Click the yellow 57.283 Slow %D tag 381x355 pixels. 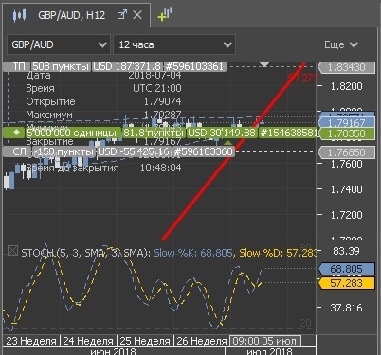[346, 283]
